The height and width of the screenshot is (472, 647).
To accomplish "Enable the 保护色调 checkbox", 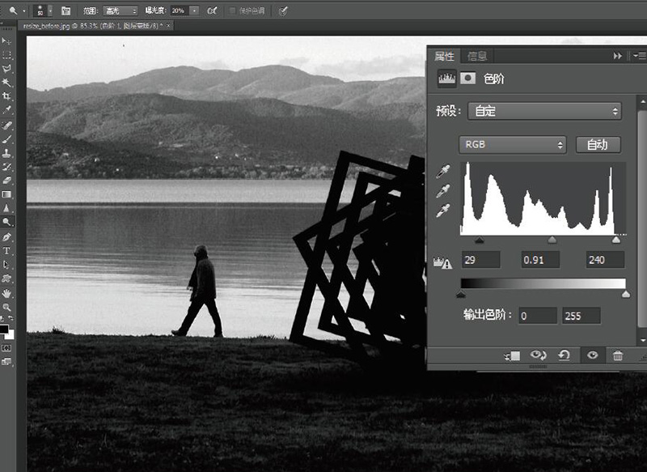I will tap(233, 11).
